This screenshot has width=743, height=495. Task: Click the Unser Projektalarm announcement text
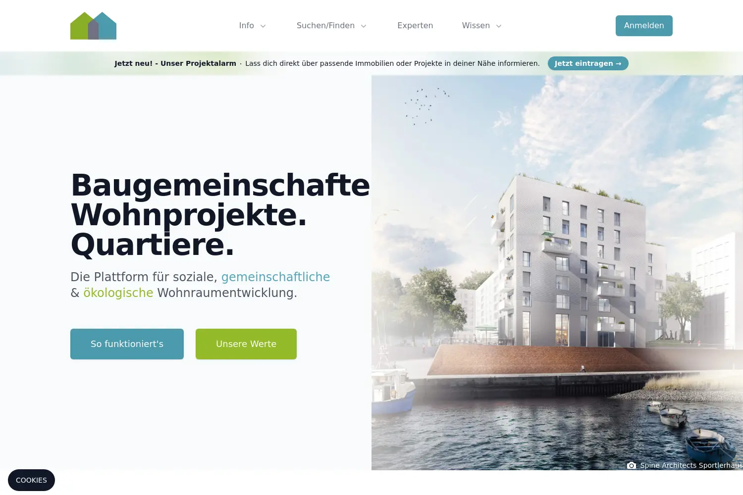coord(198,63)
